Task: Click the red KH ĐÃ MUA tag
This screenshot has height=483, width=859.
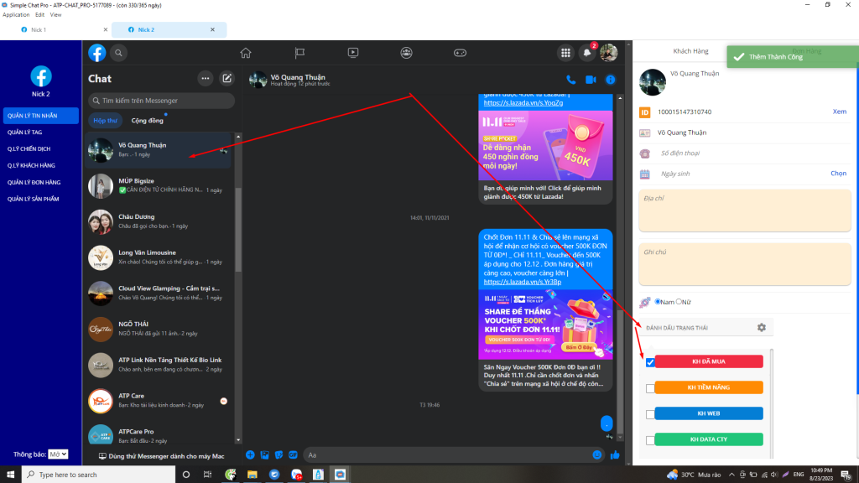Action: (708, 361)
